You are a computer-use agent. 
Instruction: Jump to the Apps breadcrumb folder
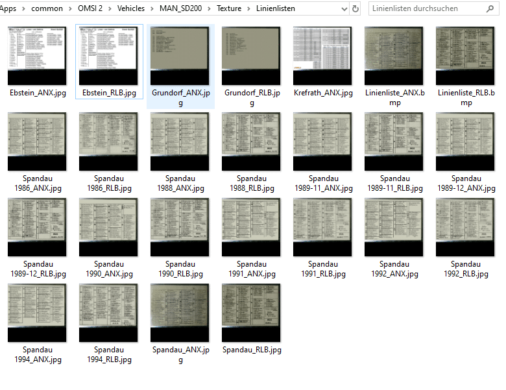click(8, 8)
